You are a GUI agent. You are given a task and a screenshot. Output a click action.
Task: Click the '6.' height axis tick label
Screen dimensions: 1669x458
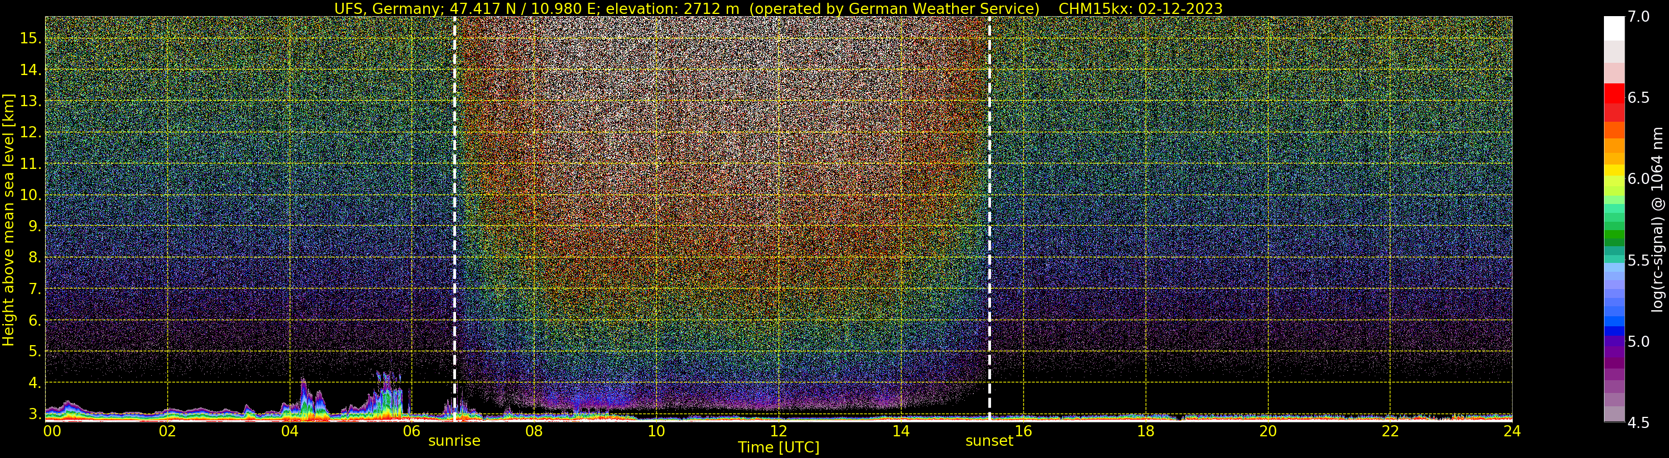coord(35,320)
